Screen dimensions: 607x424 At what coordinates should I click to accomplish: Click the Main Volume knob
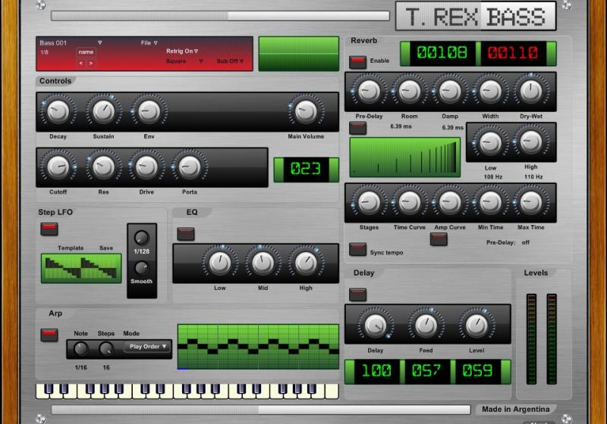(306, 112)
